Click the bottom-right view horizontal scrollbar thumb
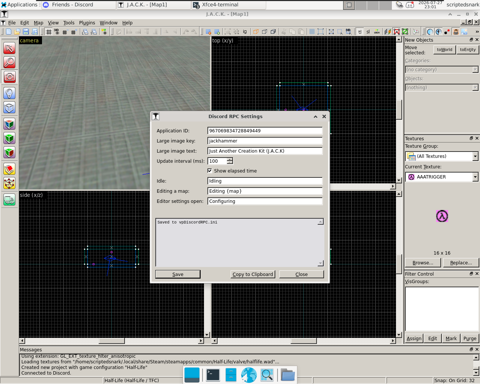480x384 pixels. coord(304,340)
